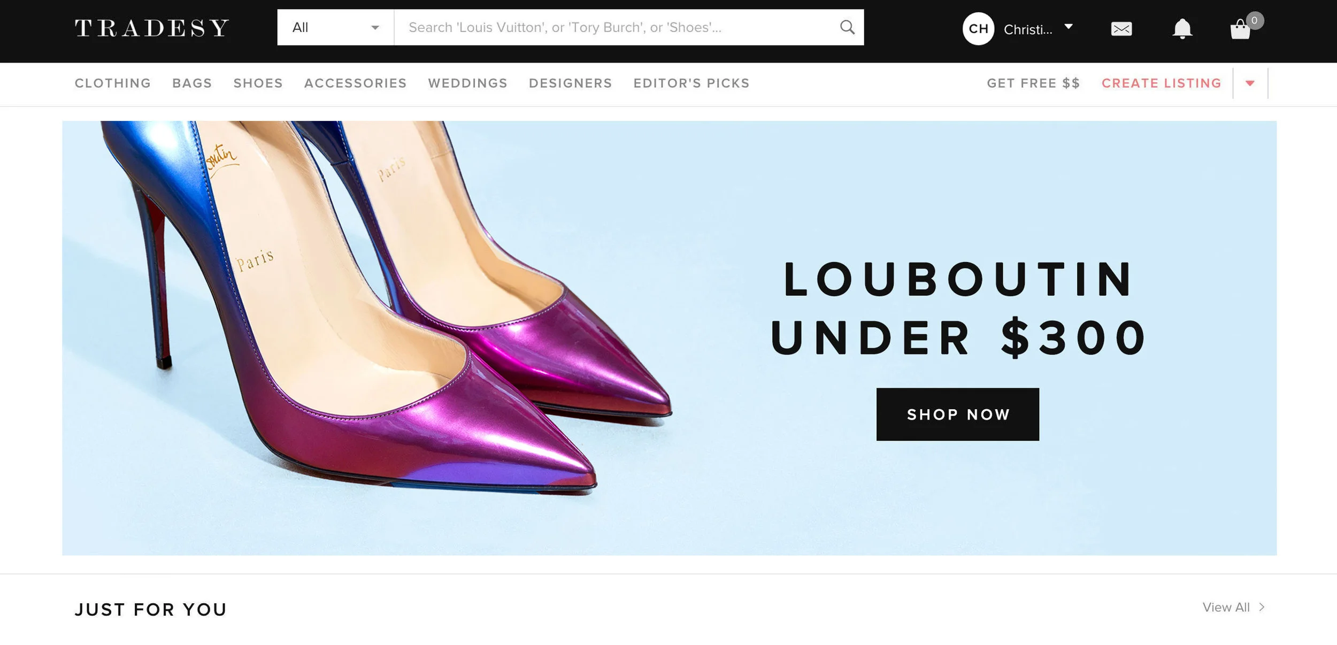Expand the Christi account menu arrow

pos(1069,26)
